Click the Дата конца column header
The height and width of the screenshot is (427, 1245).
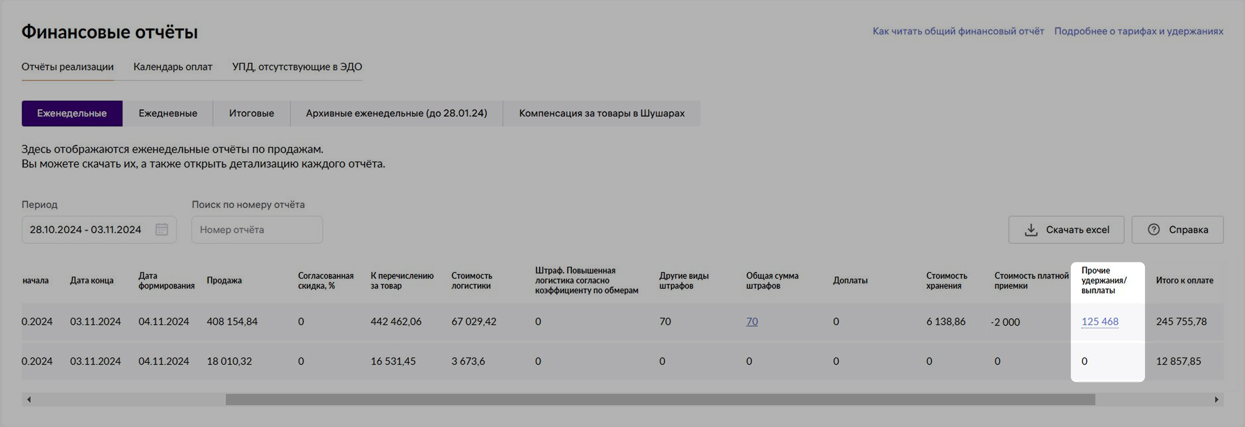[x=92, y=281]
